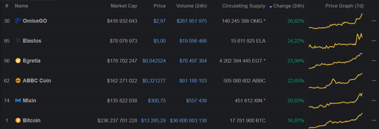
Task: Sort table by Volume (24h) header
Action: pyautogui.click(x=191, y=6)
